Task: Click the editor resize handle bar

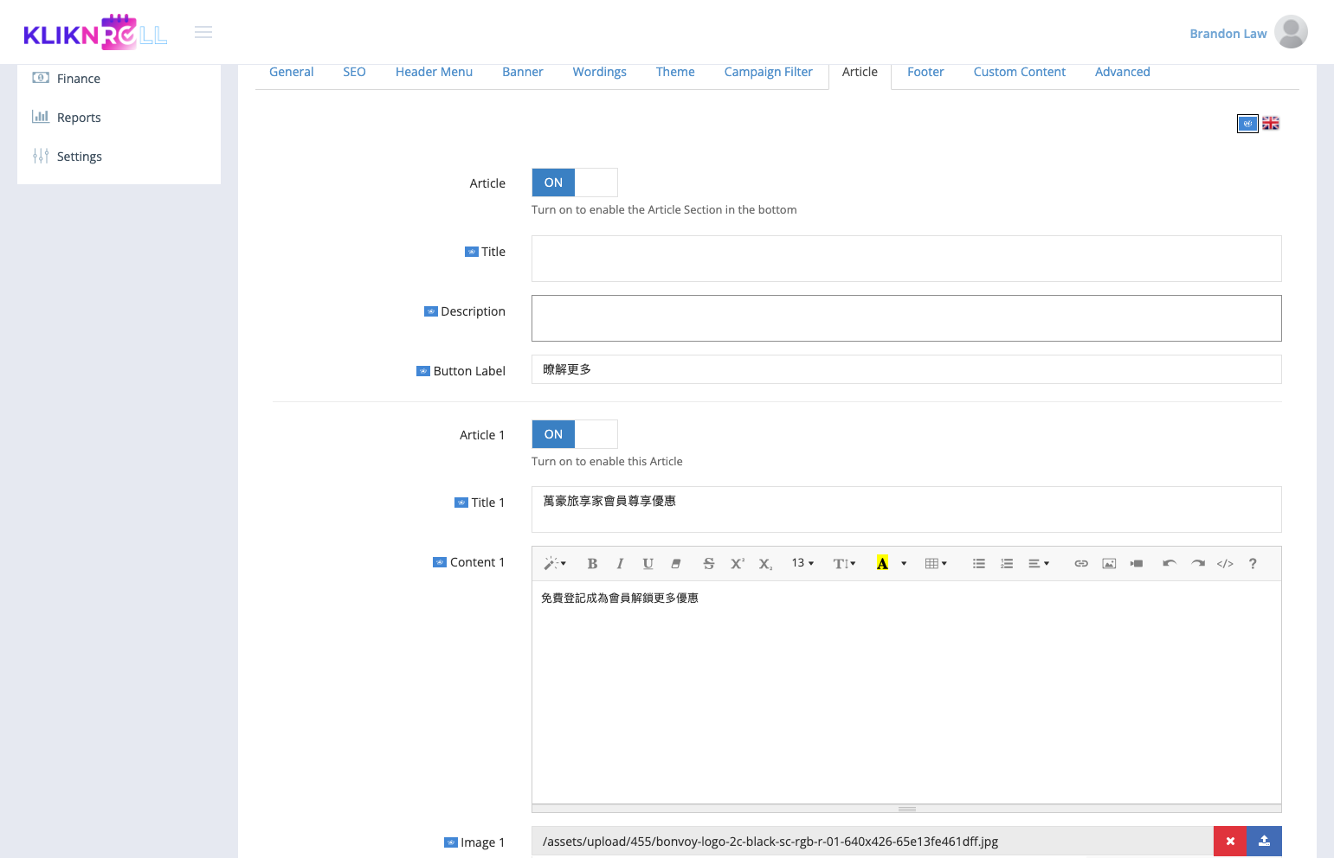Action: coord(906,810)
